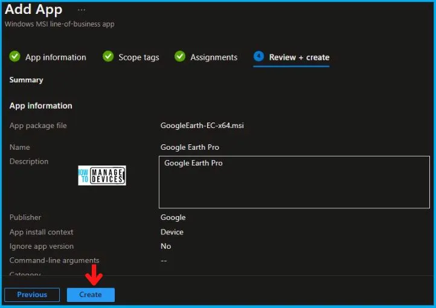Click the Name value Google Earth Pro
The image size is (436, 308).
click(190, 147)
